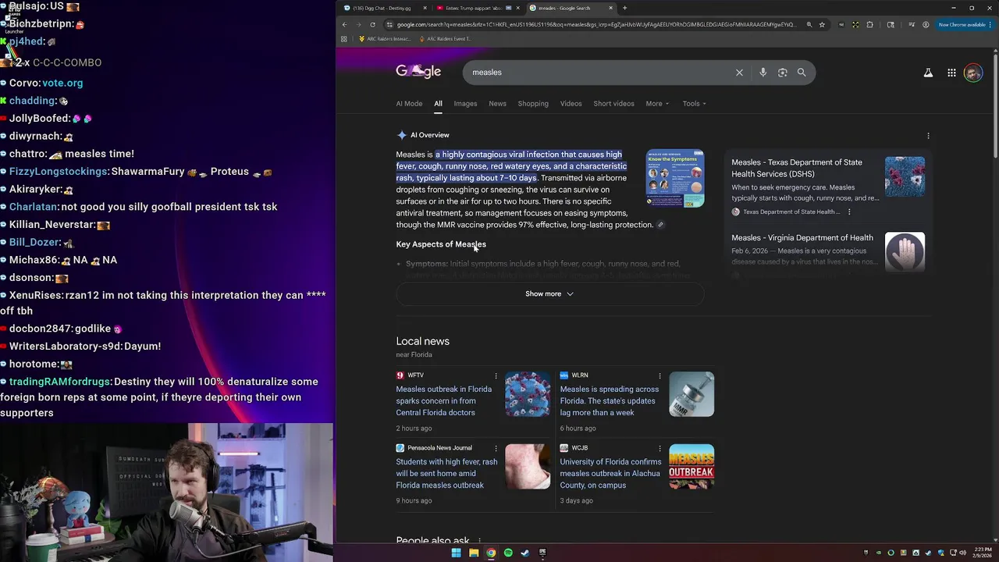Image resolution: width=999 pixels, height=562 pixels.
Task: Open WLRN MMR vaccine vial thumbnail
Action: 691,394
